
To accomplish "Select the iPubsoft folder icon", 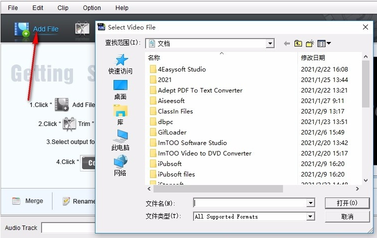I will [x=153, y=163].
